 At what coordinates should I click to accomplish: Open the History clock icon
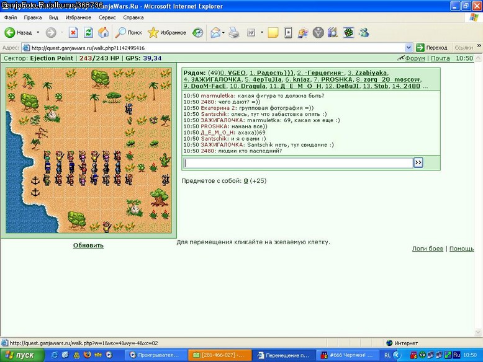coord(197,32)
